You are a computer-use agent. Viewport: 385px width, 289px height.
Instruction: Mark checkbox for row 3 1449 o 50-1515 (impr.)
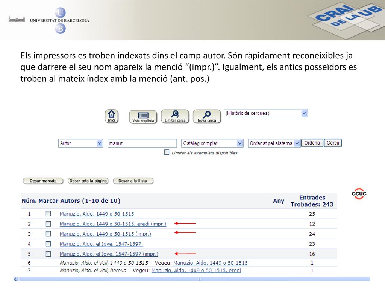49,234
